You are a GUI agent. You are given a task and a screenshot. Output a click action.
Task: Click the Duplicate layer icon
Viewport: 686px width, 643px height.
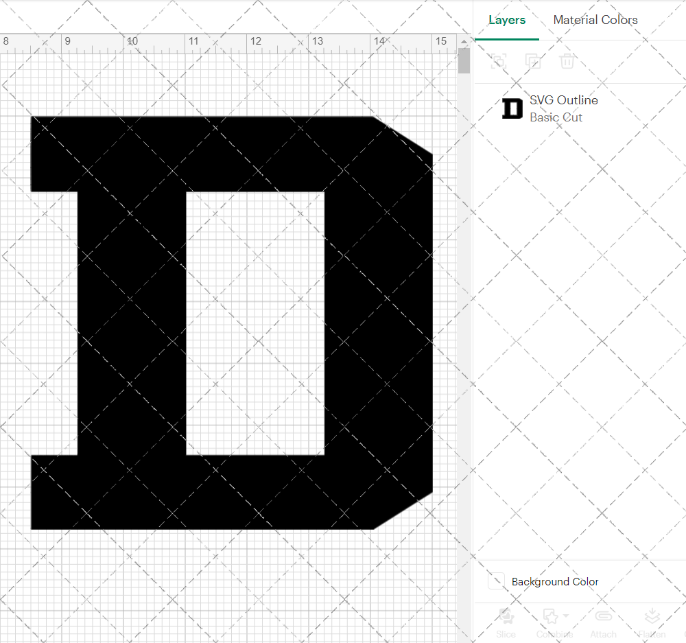(x=532, y=61)
